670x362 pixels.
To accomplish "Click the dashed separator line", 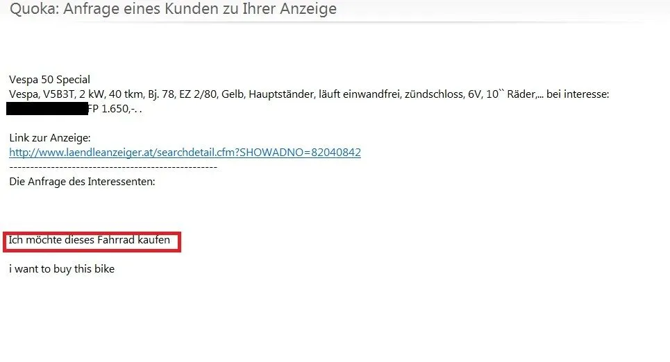I will (113, 167).
